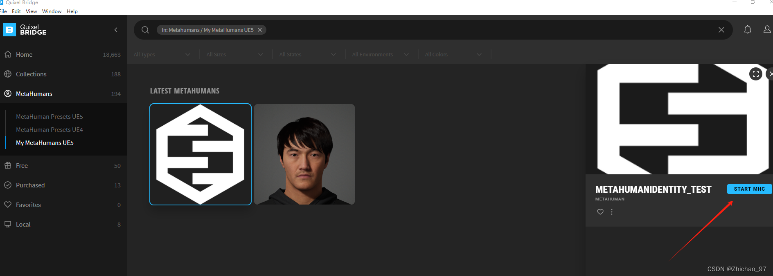The image size is (773, 276).
Task: Select the male face MetaHuman thumbnail
Action: coord(304,154)
